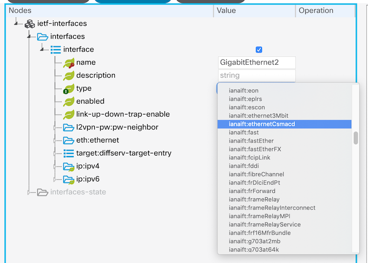Viewport: 368px width, 263px height.
Task: Choose ianaift:frDlciEndPt option
Action: click(x=284, y=183)
